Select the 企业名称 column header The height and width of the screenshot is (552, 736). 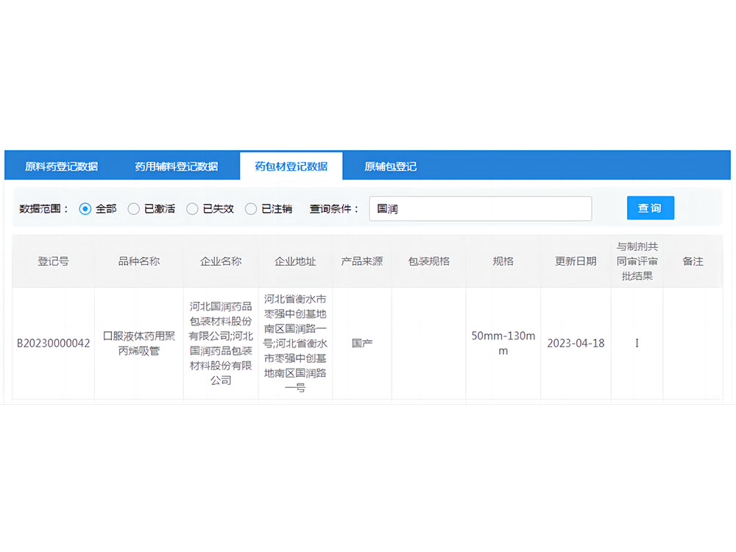(x=221, y=261)
